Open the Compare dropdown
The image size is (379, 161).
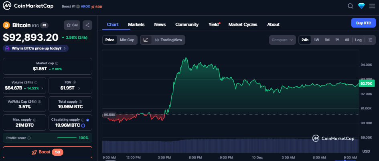tap(282, 40)
